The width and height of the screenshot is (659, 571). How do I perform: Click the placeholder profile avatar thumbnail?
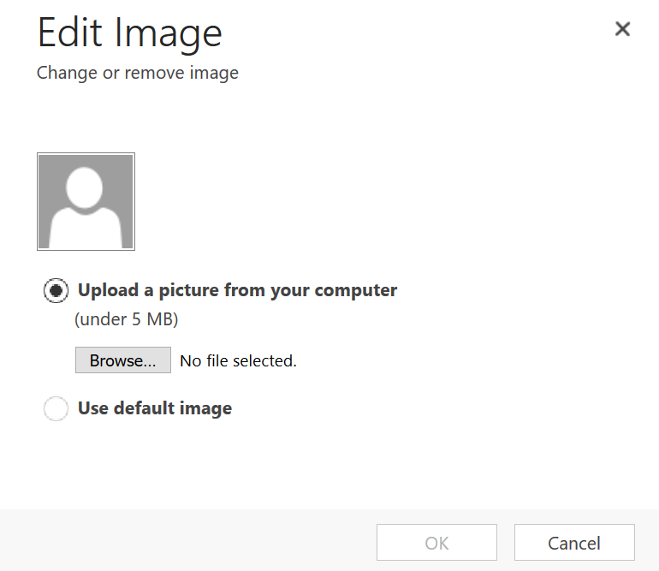coord(86,202)
